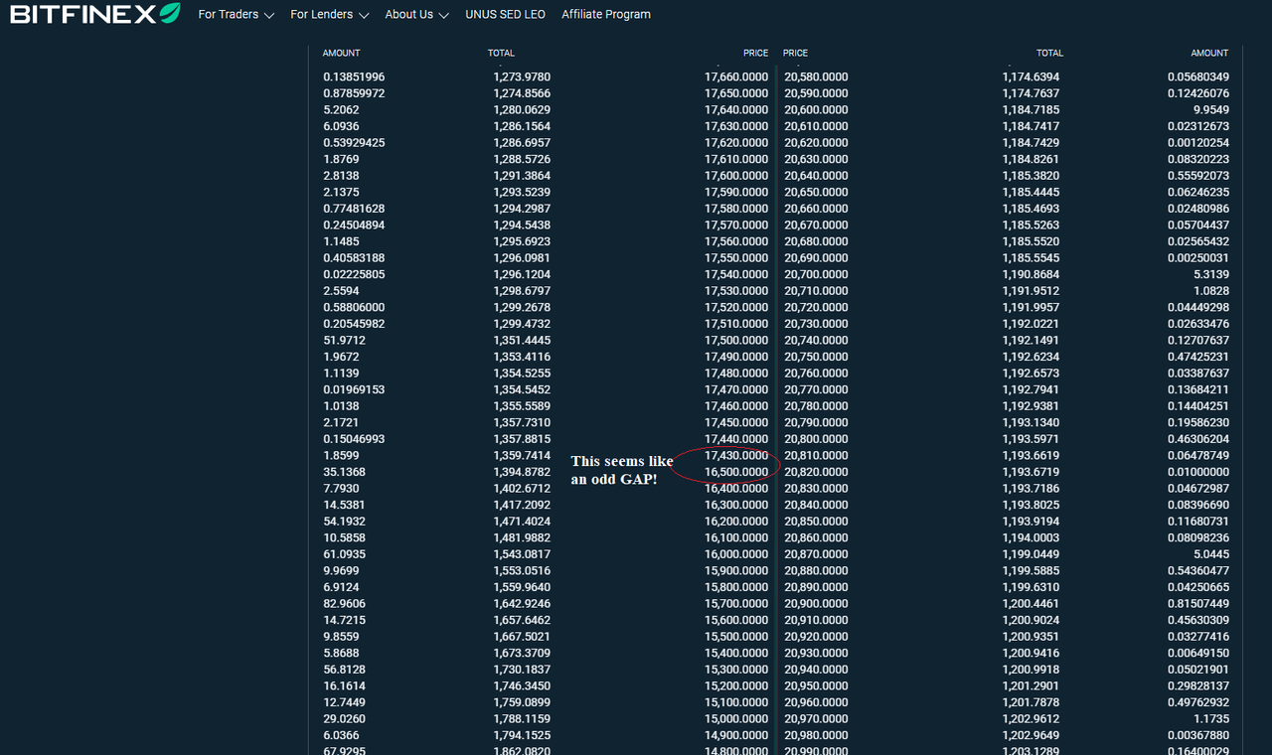Click bid total 1,543.0817
This screenshot has height=755, width=1272.
(522, 554)
